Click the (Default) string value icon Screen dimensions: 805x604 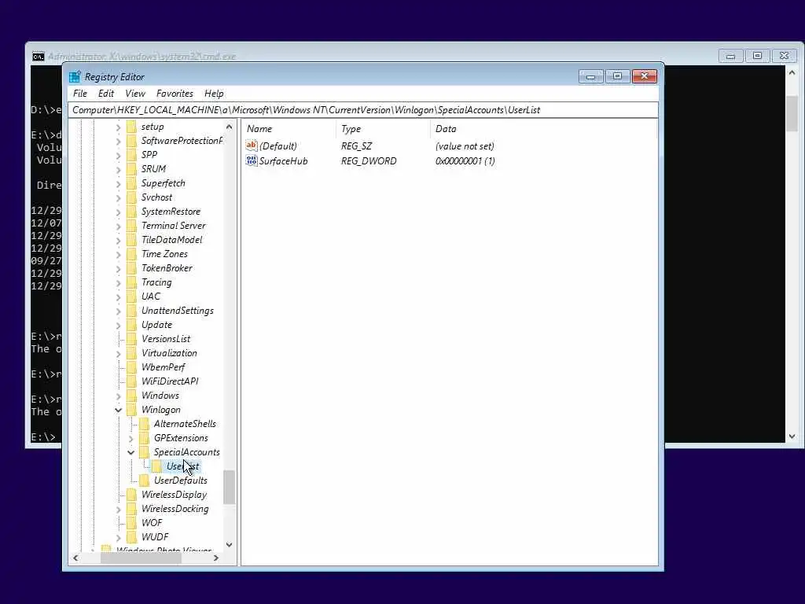(252, 145)
